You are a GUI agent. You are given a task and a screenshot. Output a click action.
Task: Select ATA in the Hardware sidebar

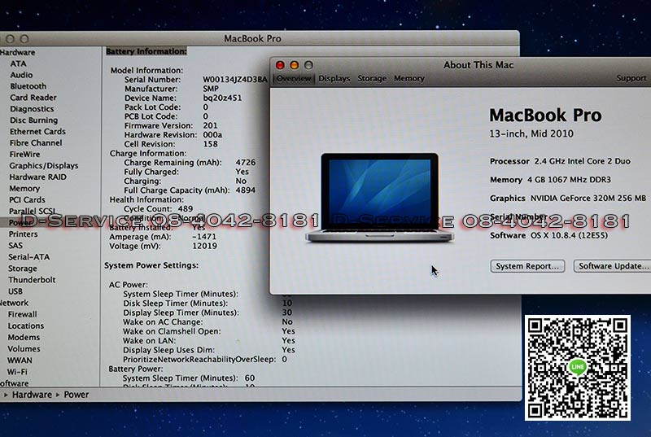point(18,63)
